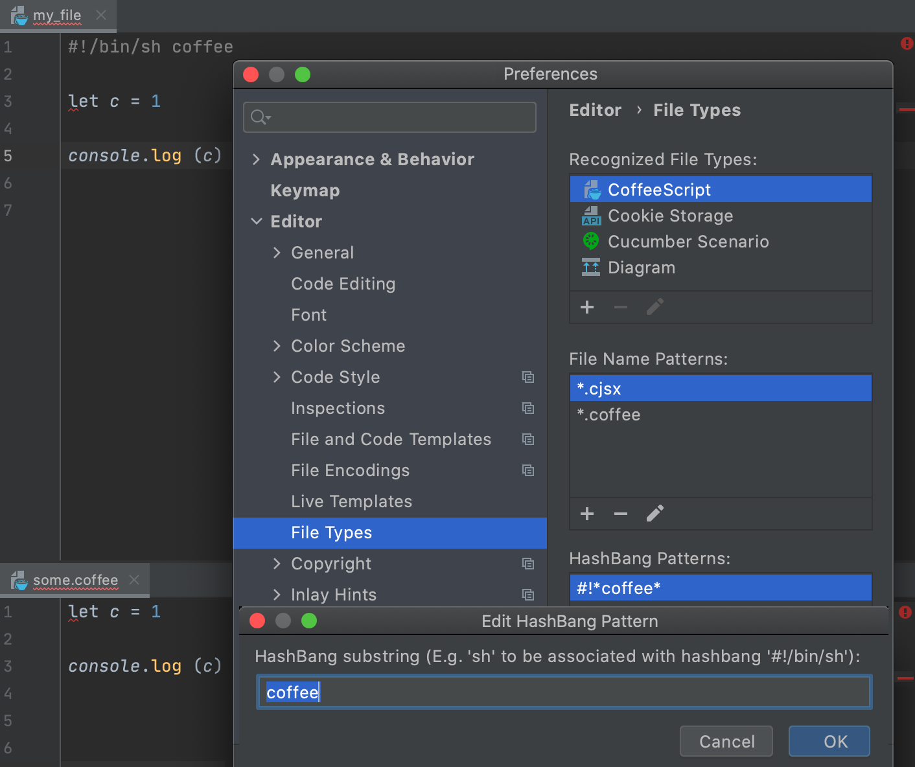Image resolution: width=915 pixels, height=767 pixels.
Task: Click the project-level icon beside Inspections
Action: tap(528, 408)
